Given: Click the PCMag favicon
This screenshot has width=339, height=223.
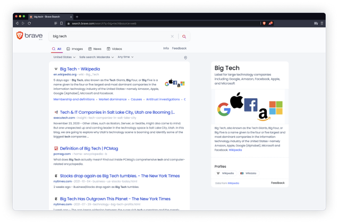Looking at the screenshot, I should pyautogui.click(x=56, y=149).
